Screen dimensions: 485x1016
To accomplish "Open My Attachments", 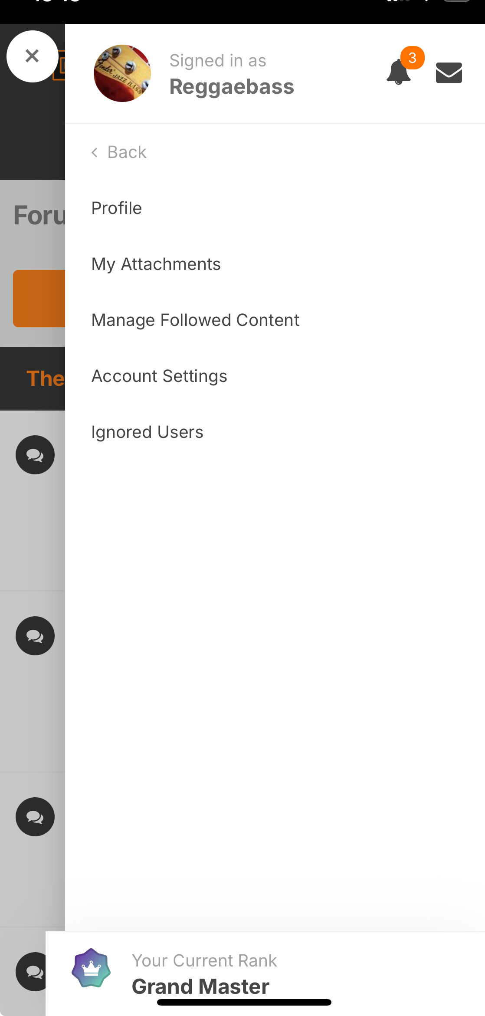I will coord(156,264).
